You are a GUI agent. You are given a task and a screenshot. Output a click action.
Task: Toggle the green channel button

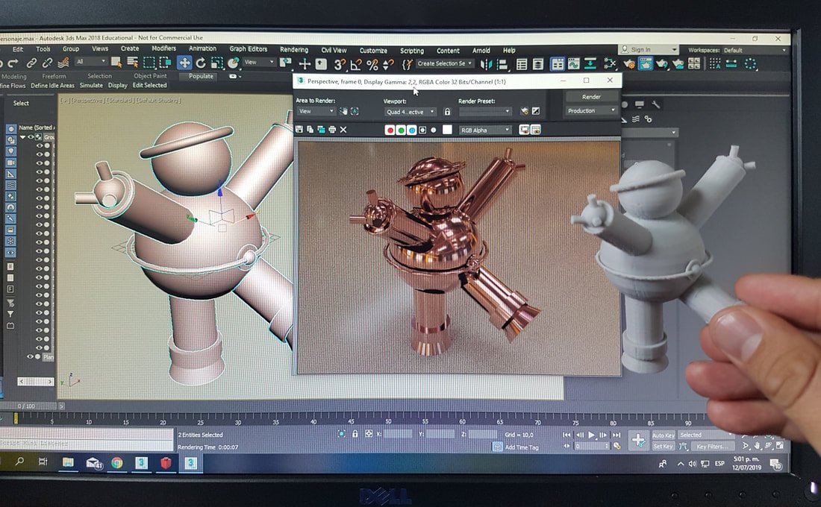(x=401, y=130)
